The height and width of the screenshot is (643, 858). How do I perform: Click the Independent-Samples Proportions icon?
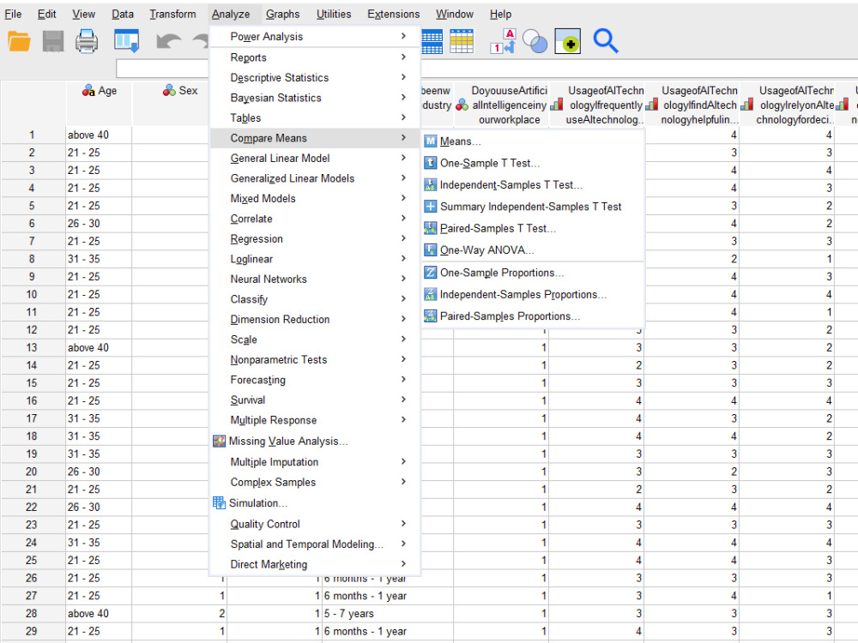click(x=431, y=295)
